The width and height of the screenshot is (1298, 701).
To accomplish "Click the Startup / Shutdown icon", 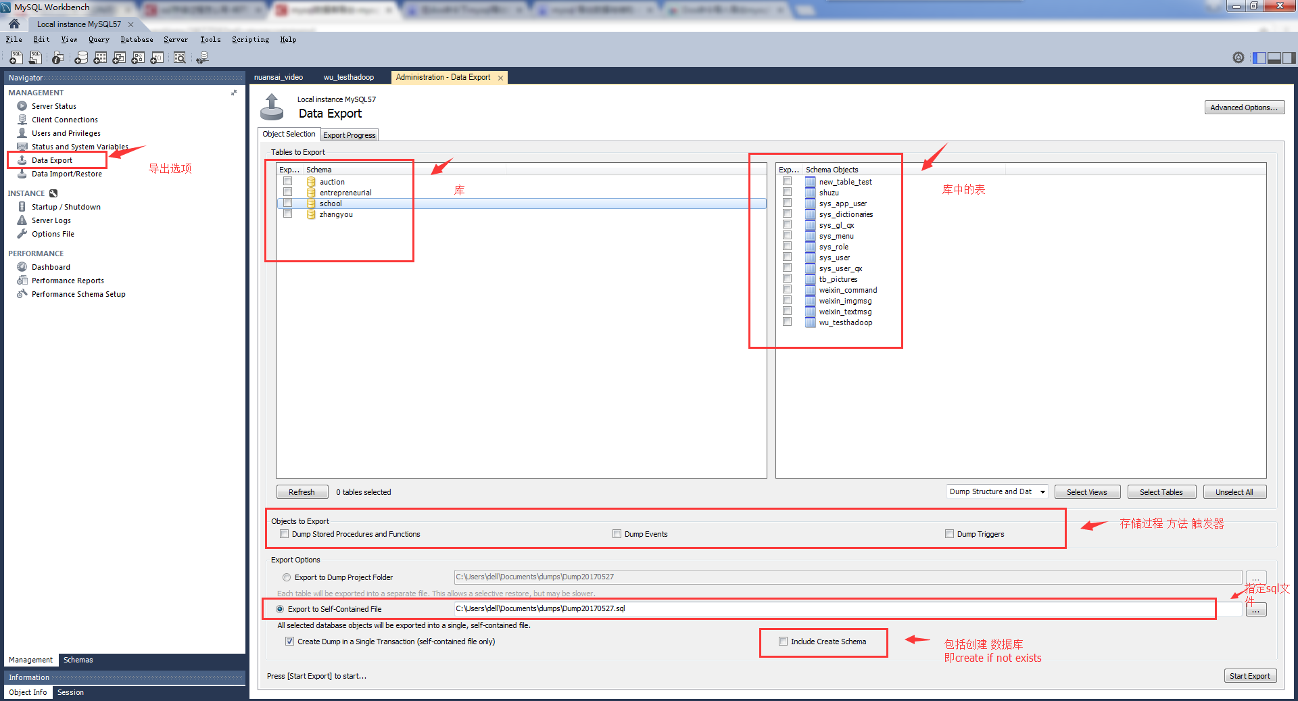I will click(22, 207).
